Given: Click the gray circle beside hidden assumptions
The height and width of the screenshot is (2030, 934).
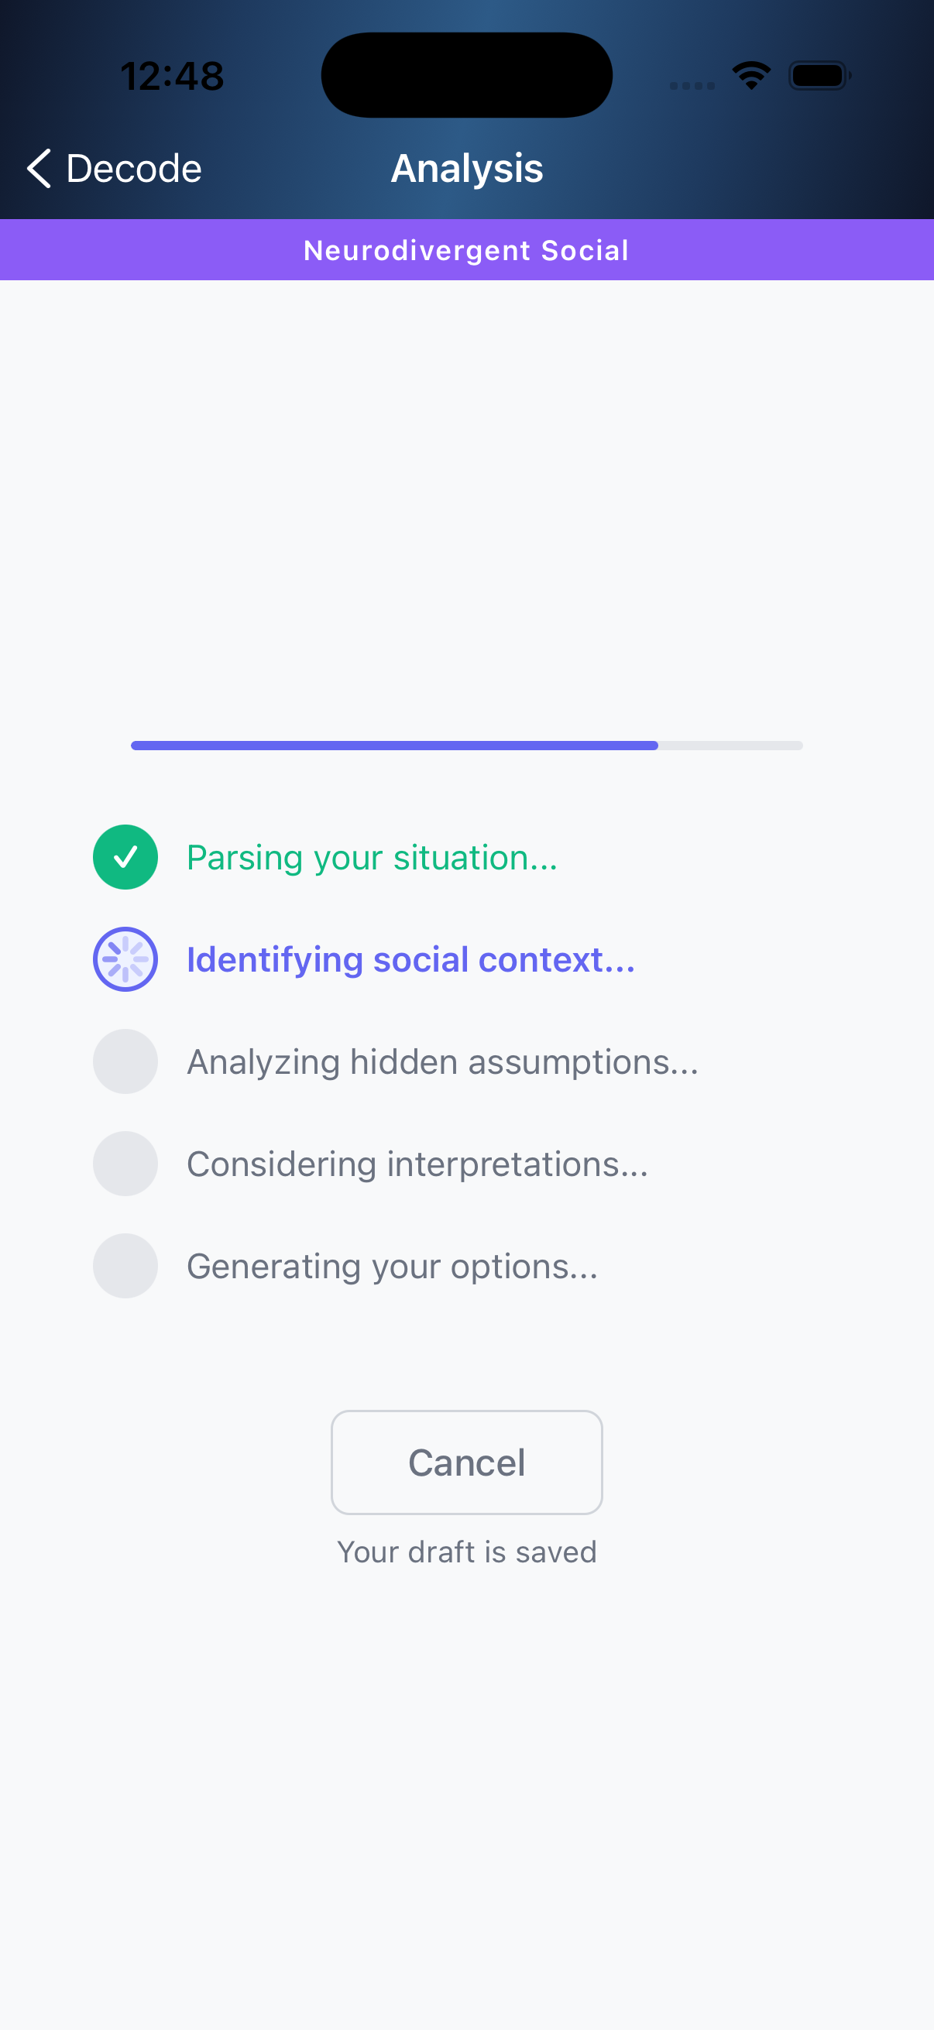Looking at the screenshot, I should click(x=125, y=1061).
